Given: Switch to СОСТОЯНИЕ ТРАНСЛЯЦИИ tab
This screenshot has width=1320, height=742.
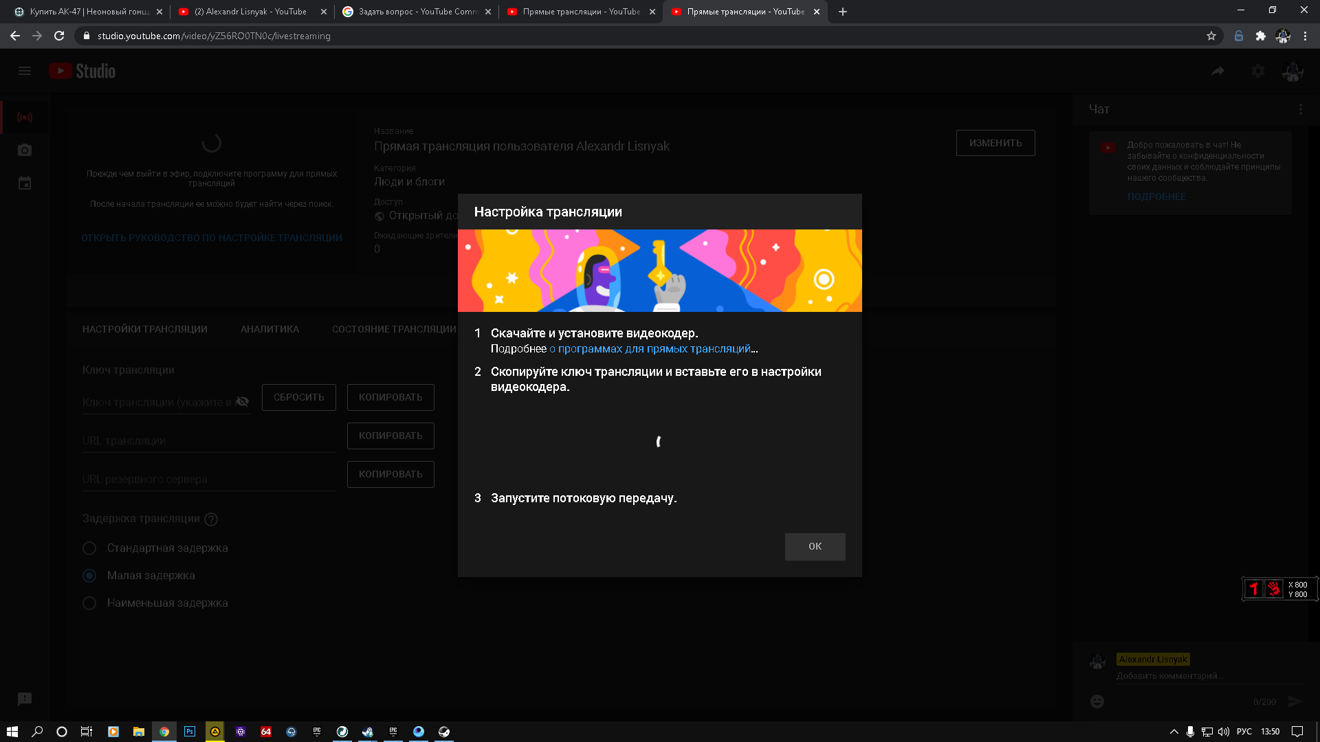Looking at the screenshot, I should coord(394,329).
